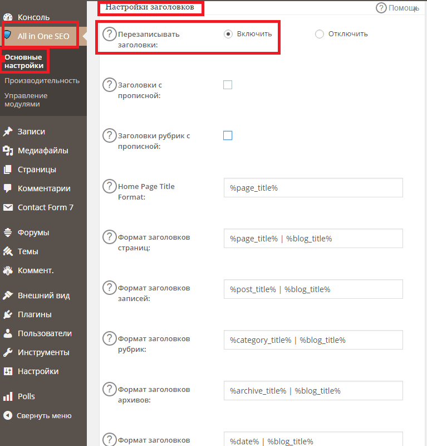427x446 pixels.
Task: Open Основные настройки submenu item
Action: [x=24, y=61]
